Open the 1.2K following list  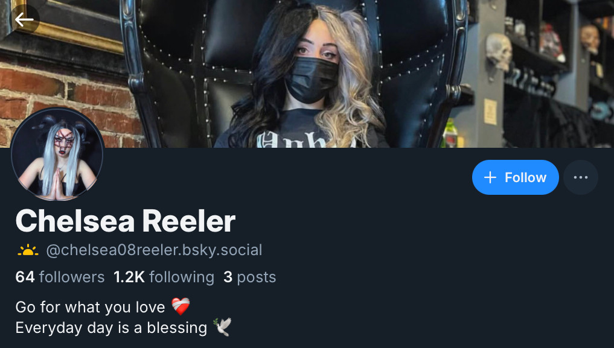click(x=164, y=277)
